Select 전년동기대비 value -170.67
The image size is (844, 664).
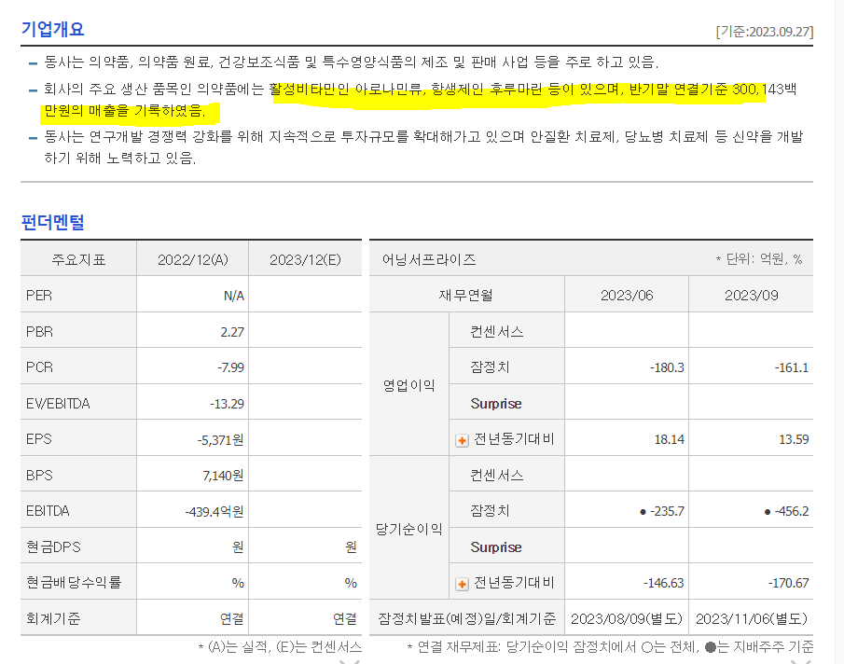click(x=788, y=583)
